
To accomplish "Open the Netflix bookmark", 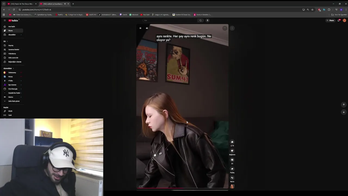I will [59, 15].
